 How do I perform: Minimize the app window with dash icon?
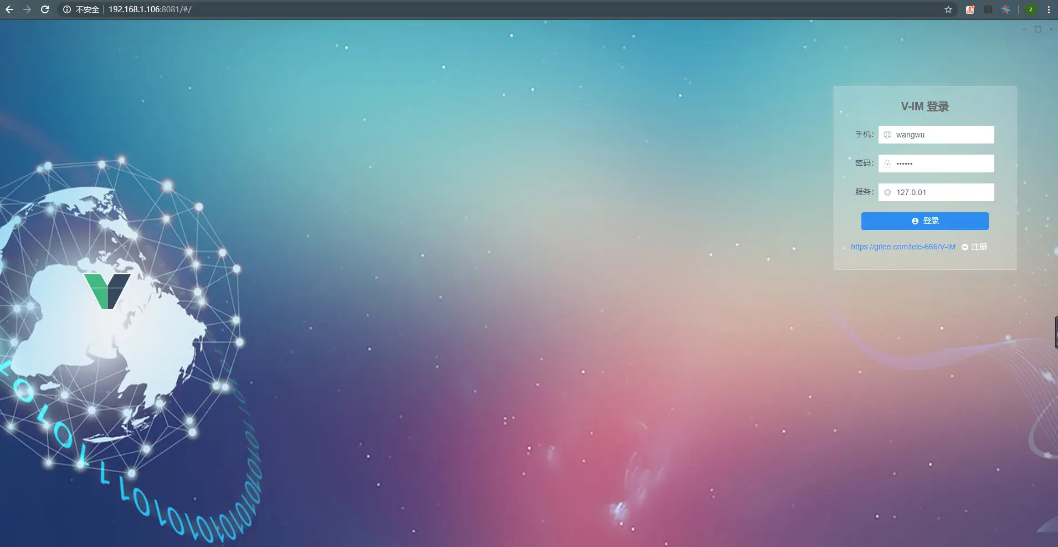1024,29
